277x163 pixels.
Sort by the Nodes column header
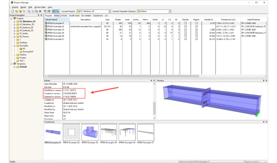[x=118, y=20]
